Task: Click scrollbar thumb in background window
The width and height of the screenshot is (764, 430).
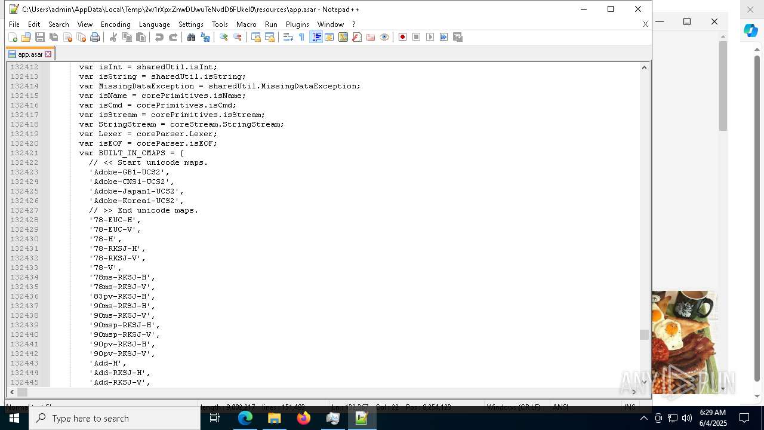Action: tap(723, 86)
